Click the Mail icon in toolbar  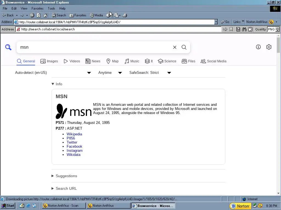click(116, 15)
